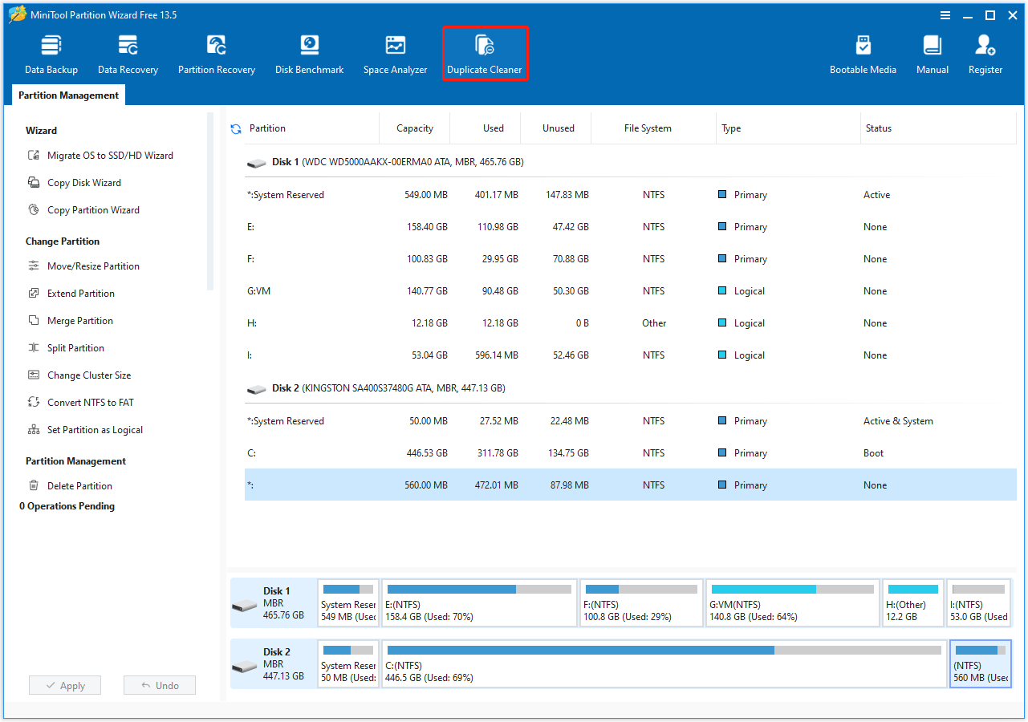The height and width of the screenshot is (722, 1028).
Task: Open the Space Analyzer
Action: tap(394, 52)
